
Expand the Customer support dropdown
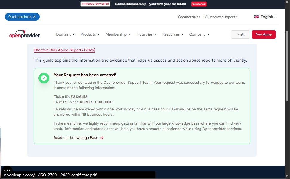click(x=221, y=17)
